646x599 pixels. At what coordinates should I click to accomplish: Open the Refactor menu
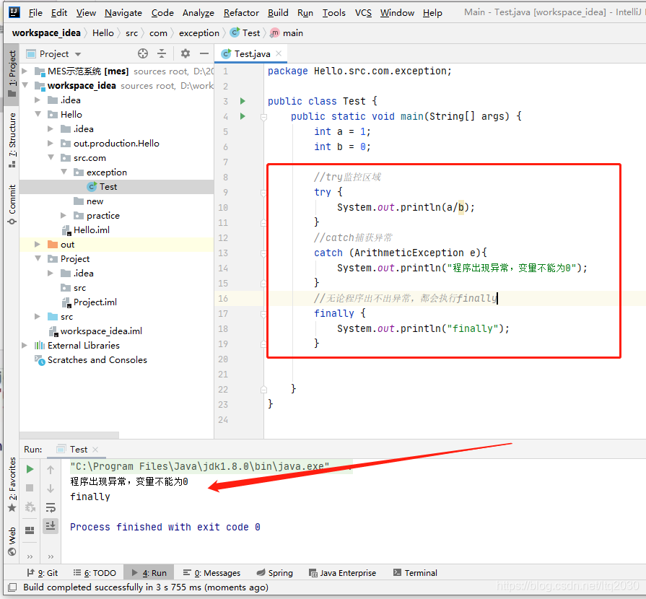[241, 13]
